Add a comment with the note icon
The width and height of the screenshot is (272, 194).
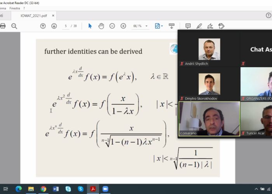[188, 26]
